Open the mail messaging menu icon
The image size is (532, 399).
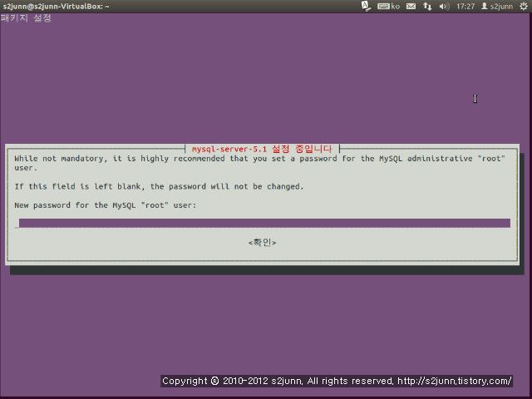[411, 6]
